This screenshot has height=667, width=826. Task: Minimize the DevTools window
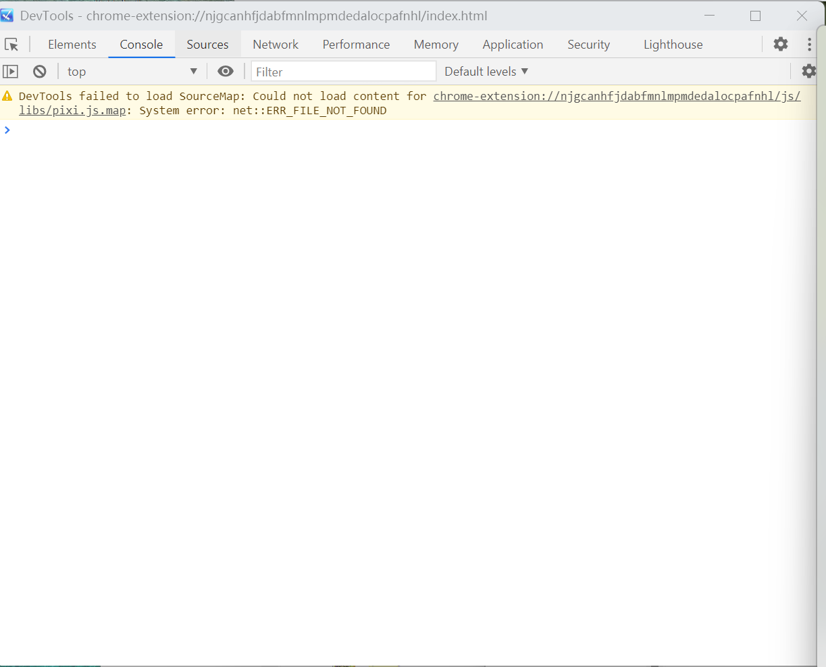[x=710, y=16]
